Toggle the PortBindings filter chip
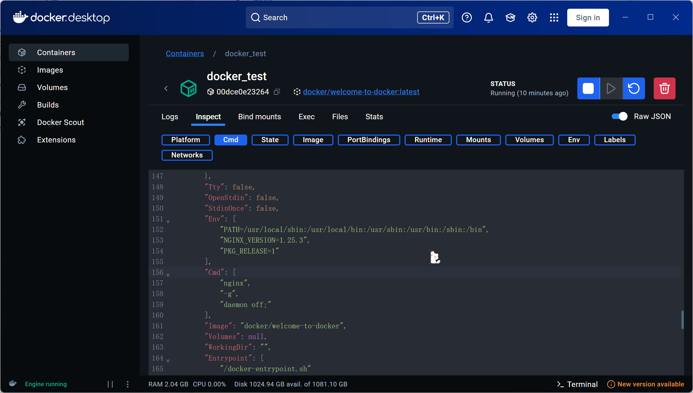Image resolution: width=693 pixels, height=393 pixels. tap(369, 140)
